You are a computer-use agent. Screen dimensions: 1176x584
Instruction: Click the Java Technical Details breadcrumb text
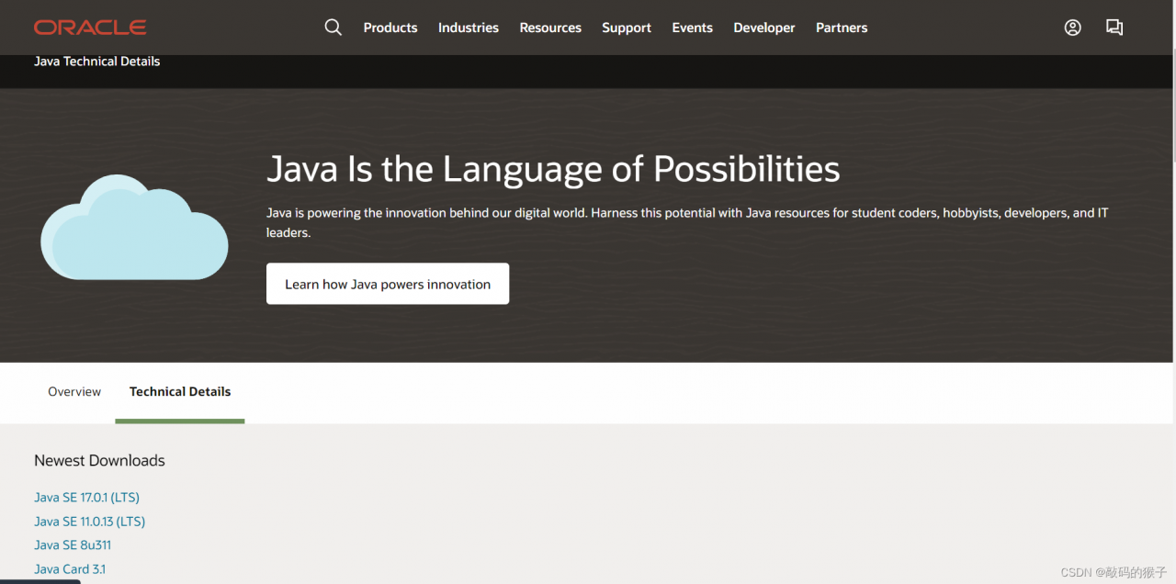(97, 62)
